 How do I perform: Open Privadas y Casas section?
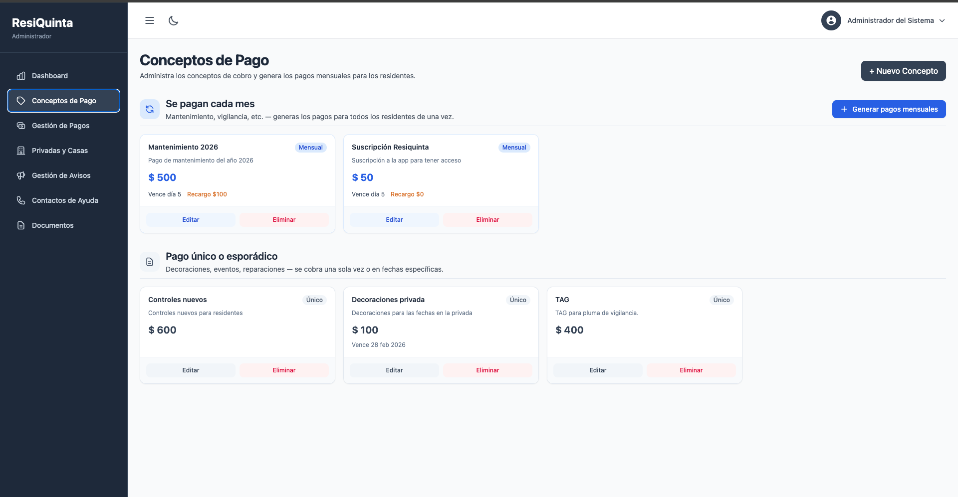(x=63, y=151)
